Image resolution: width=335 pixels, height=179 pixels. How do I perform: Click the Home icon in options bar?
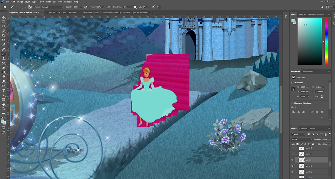(x=5, y=7)
